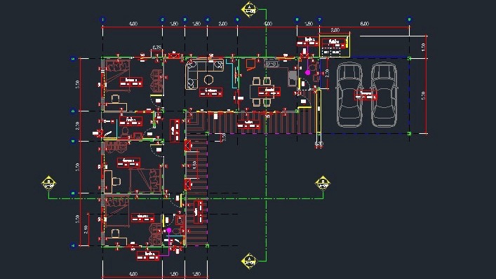Select the 2.20 dimension beside the top bathroom
The width and height of the screenshot is (496, 279).
[x=327, y=74]
